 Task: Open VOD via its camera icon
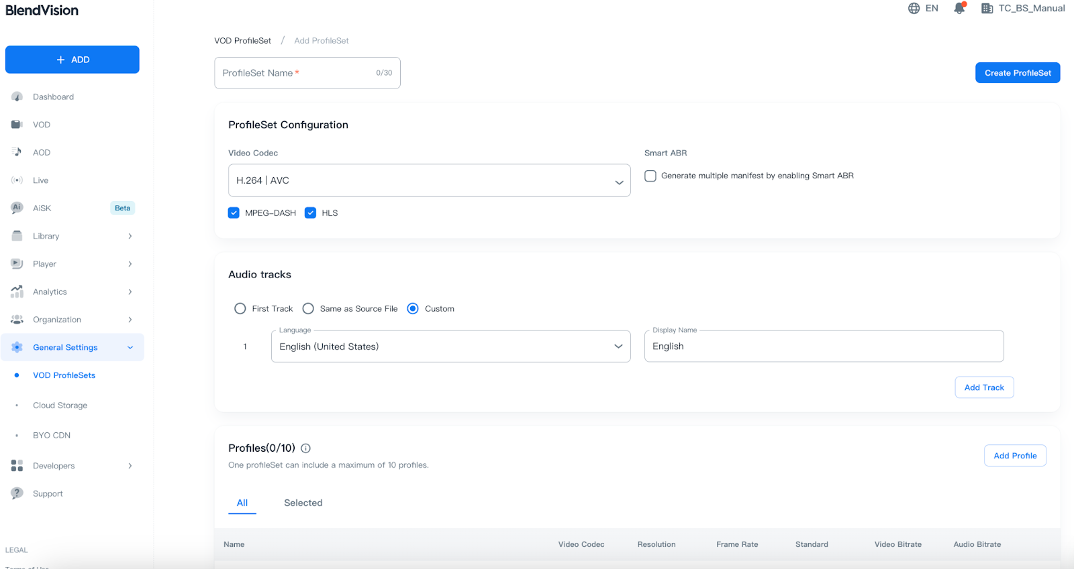point(17,125)
